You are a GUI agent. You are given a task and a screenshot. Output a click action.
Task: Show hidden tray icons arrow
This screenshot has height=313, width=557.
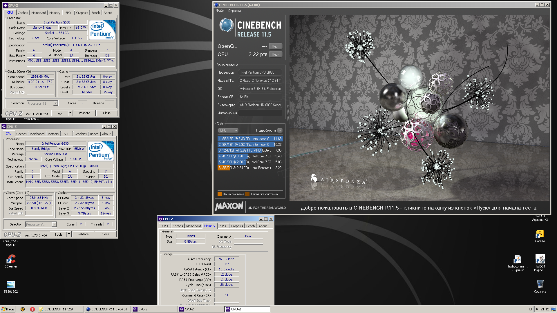click(x=537, y=309)
